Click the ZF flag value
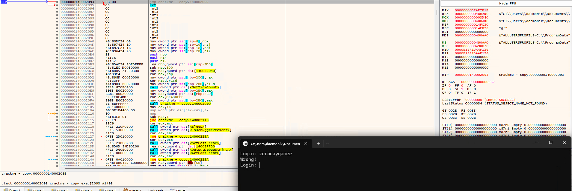Screen dimensions: 572x191 pyautogui.click(x=449, y=85)
